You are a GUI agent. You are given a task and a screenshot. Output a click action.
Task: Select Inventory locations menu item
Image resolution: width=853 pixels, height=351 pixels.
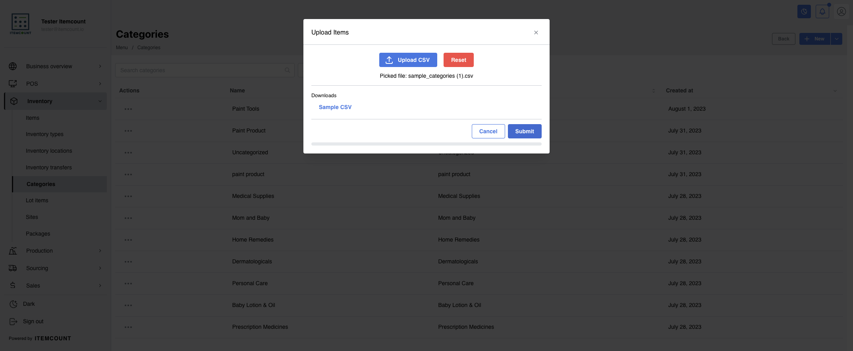[x=49, y=151]
